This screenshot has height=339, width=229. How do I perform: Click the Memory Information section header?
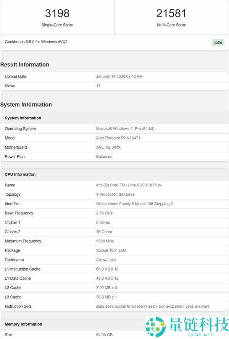tap(23, 324)
